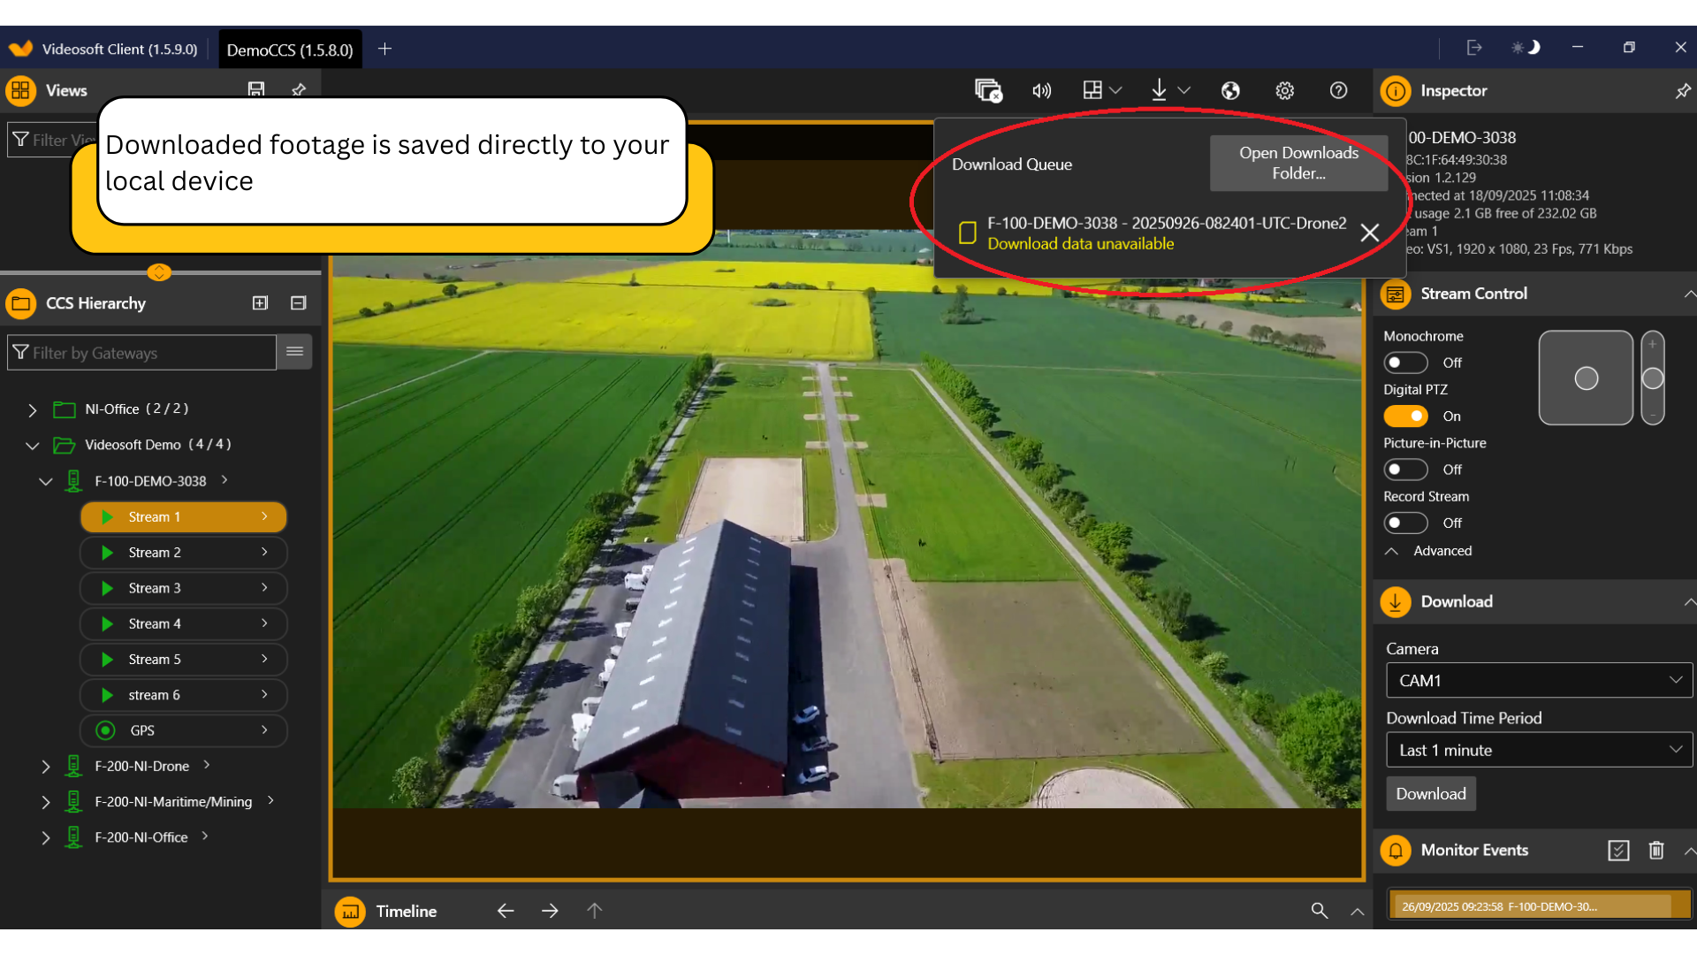Click the save views floppy icon
The height and width of the screenshot is (955, 1697).
256,89
